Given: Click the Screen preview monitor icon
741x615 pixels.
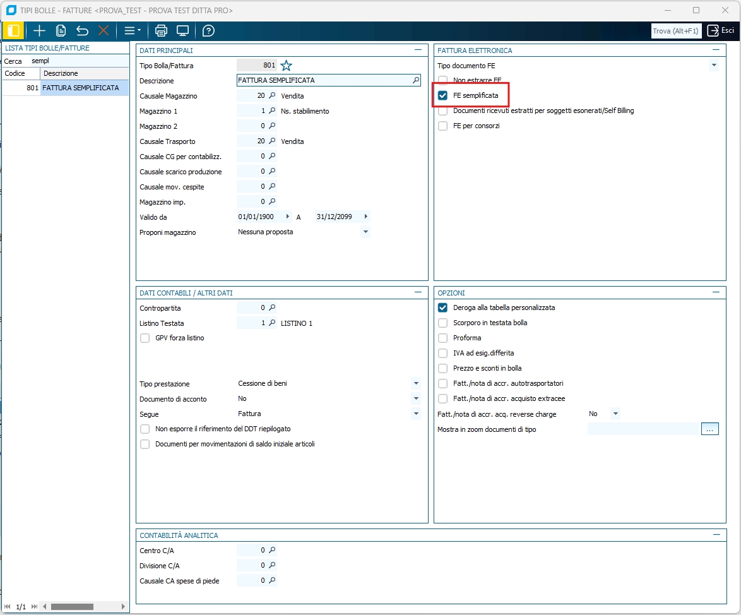Looking at the screenshot, I should 183,30.
